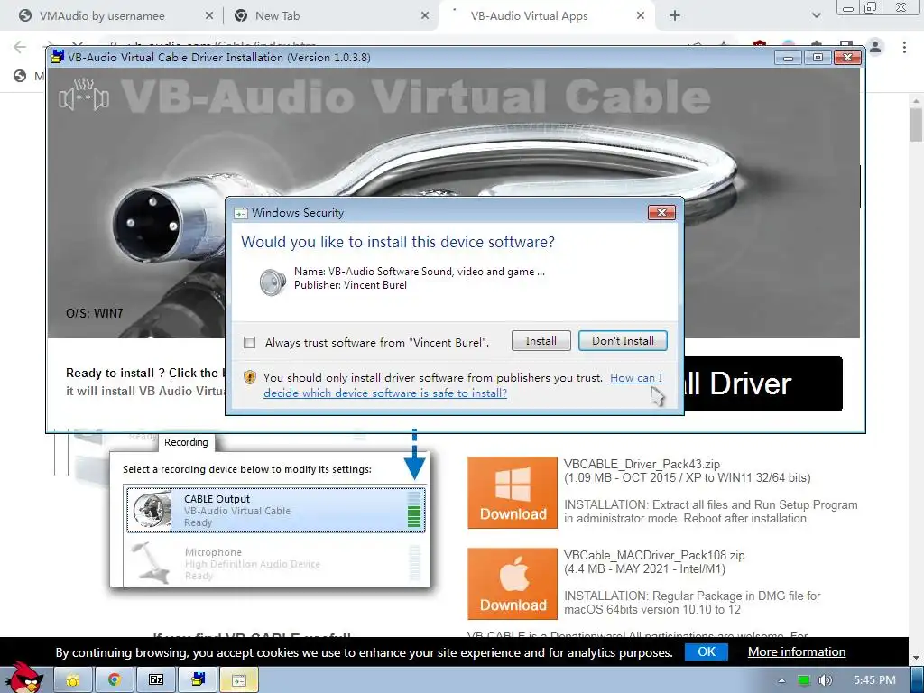Expand the tab search chevron

pyautogui.click(x=816, y=16)
